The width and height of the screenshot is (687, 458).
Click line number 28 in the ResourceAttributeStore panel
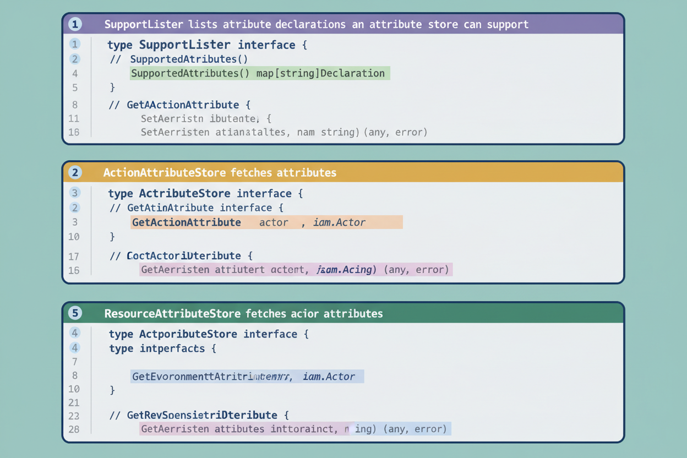point(74,429)
